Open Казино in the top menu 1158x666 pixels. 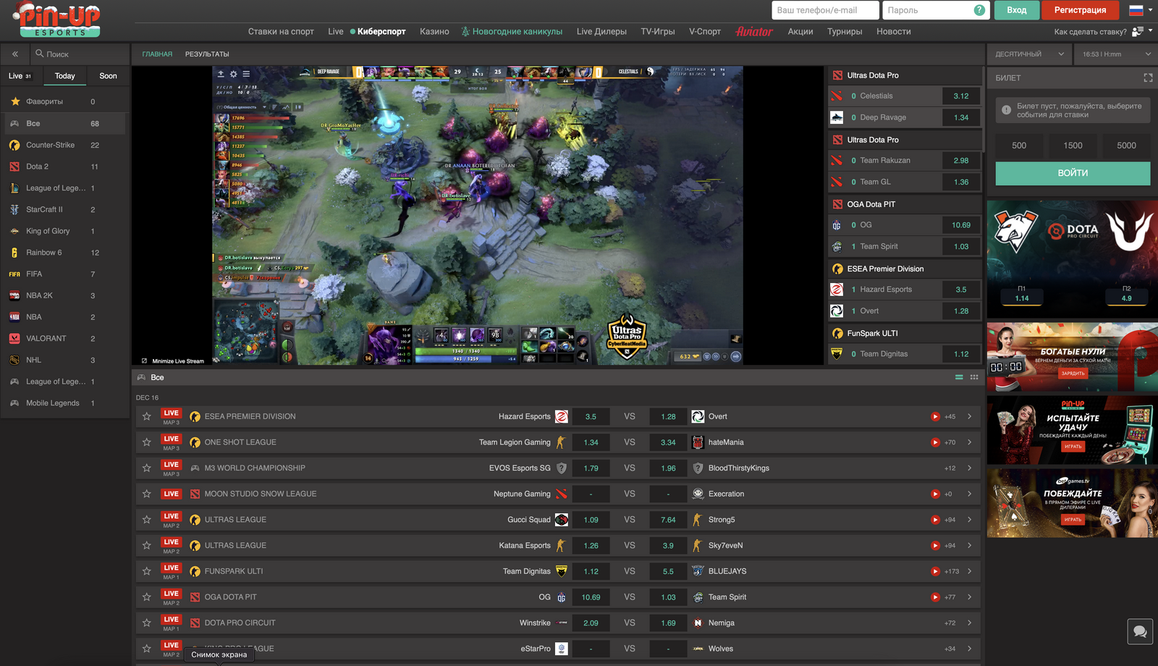click(434, 32)
